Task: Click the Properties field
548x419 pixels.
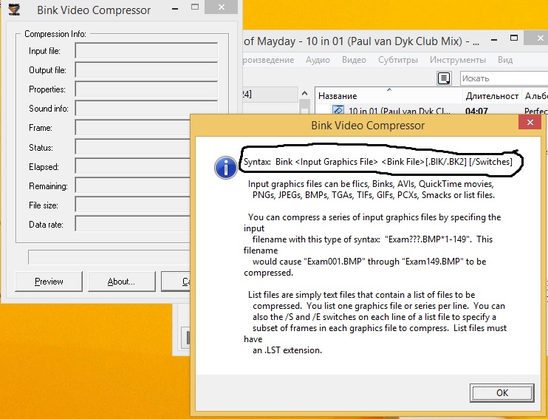Action: [x=146, y=89]
